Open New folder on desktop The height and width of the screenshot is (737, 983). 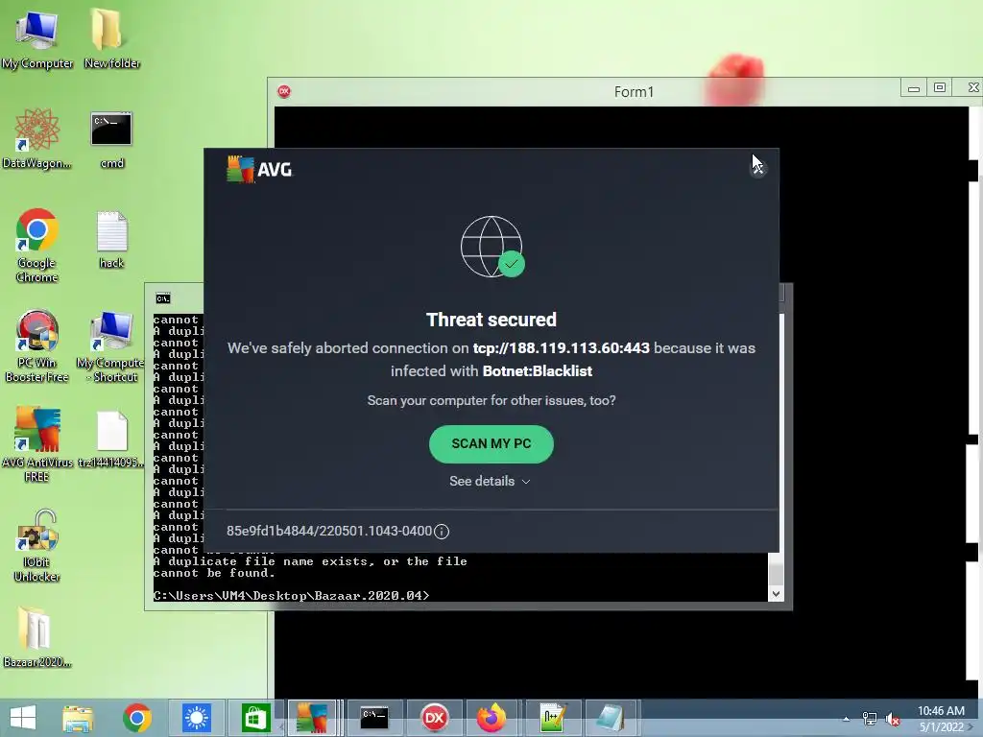pyautogui.click(x=111, y=38)
